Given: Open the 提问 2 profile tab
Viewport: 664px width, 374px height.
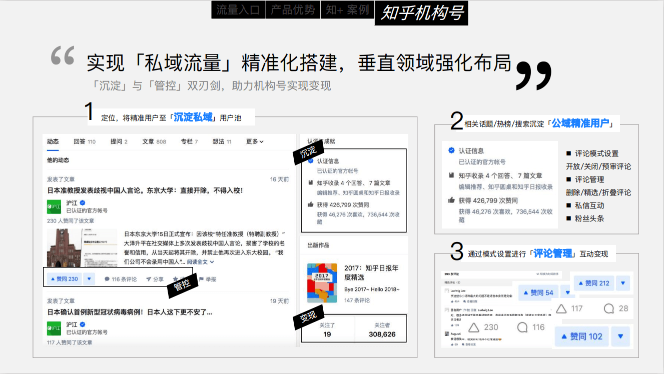Looking at the screenshot, I should tap(119, 141).
